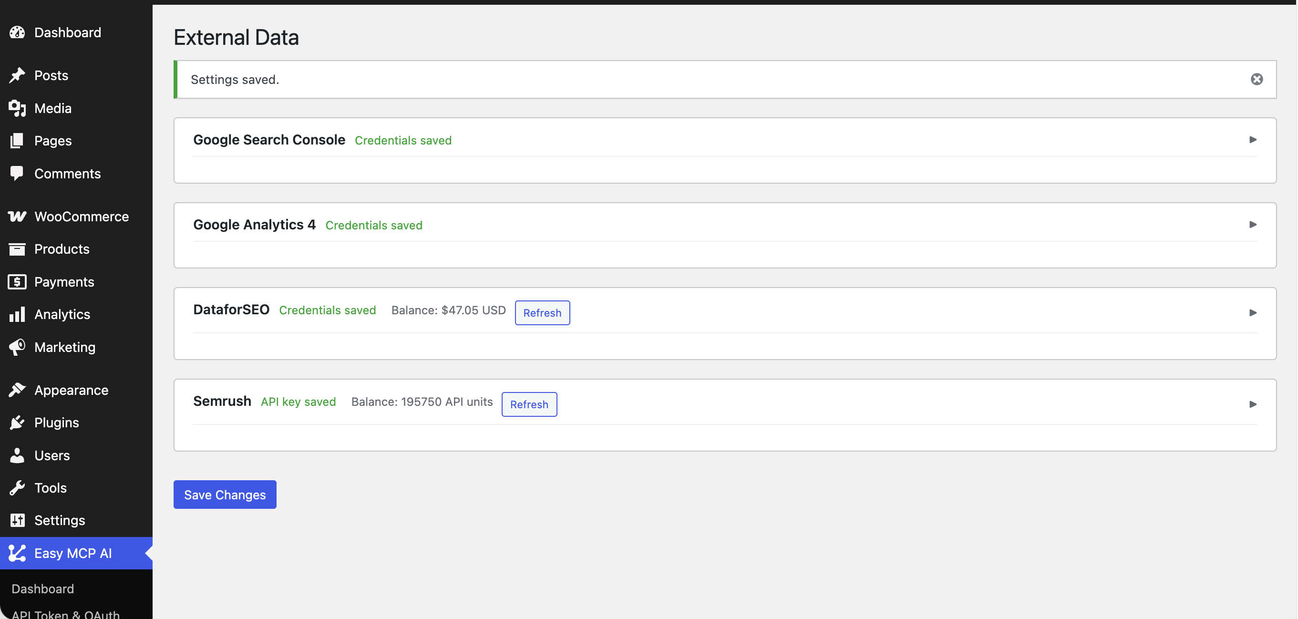The height and width of the screenshot is (619, 1298).
Task: Click the WooCommerce logo icon
Action: pyautogui.click(x=17, y=216)
